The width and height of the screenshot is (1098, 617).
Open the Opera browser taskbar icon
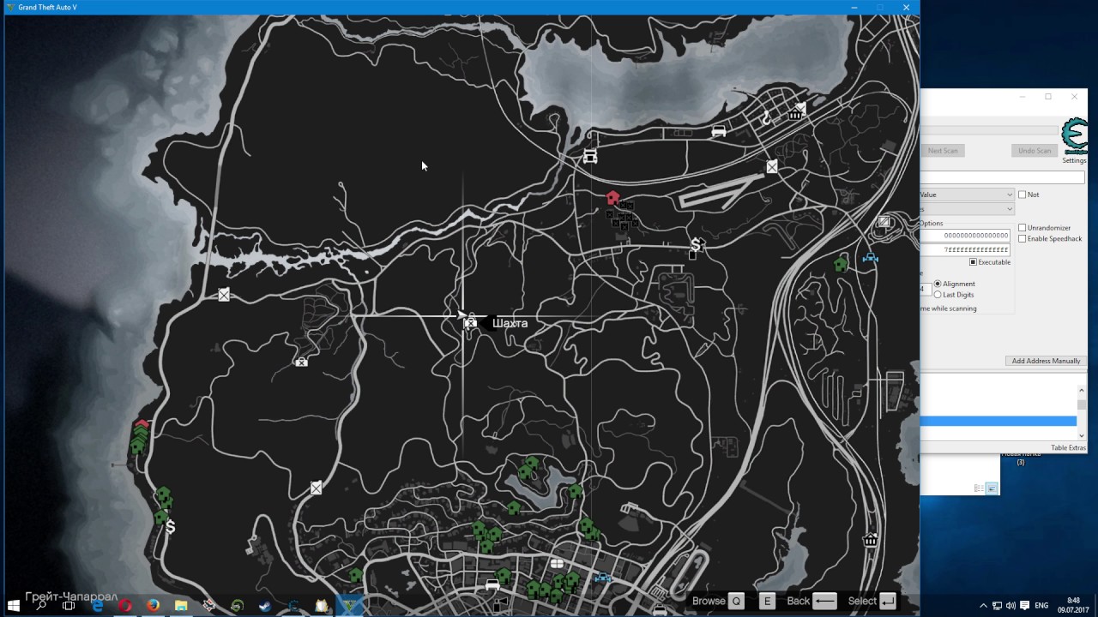tap(125, 606)
